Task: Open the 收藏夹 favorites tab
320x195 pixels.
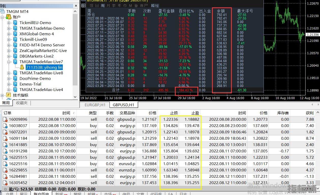Action: (22, 103)
